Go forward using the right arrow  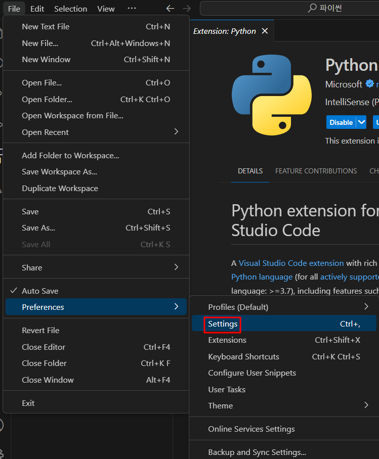[187, 9]
